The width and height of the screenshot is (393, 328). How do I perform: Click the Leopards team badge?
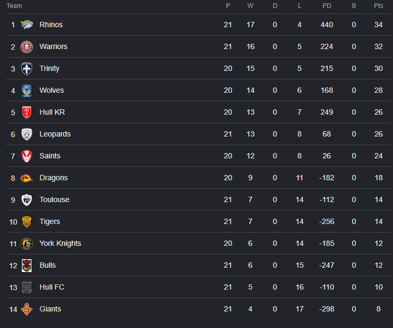(x=27, y=134)
